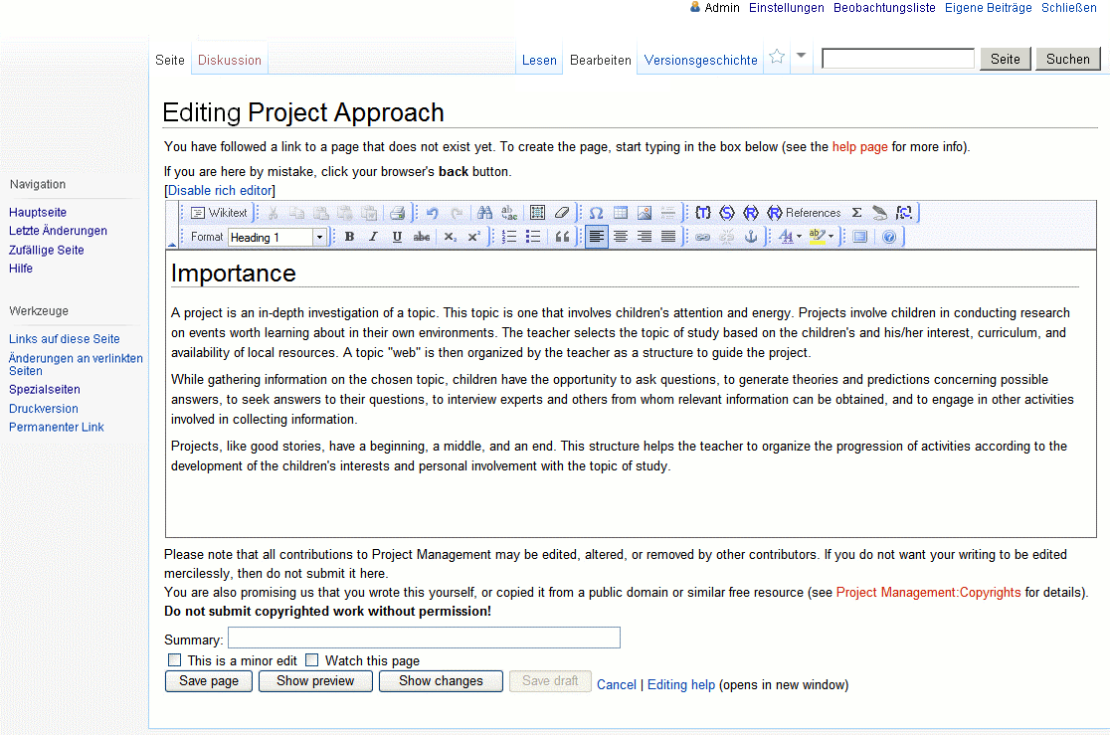Switch editor to Wikitext mode

click(x=219, y=213)
